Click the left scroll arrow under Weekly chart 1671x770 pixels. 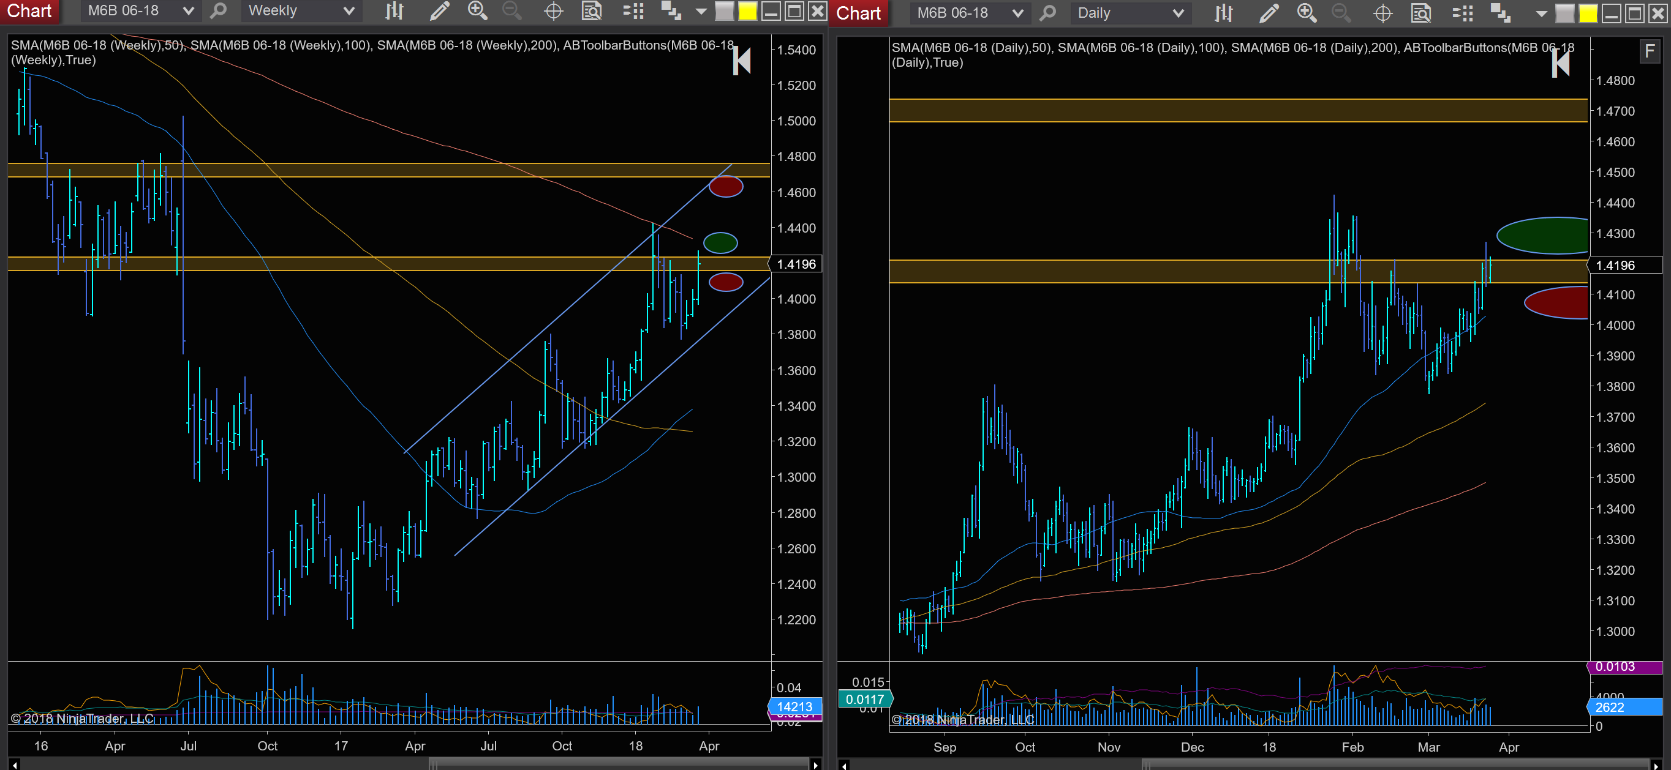pos(14,765)
